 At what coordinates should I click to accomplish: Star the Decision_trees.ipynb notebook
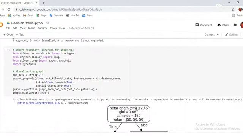coord(47,23)
